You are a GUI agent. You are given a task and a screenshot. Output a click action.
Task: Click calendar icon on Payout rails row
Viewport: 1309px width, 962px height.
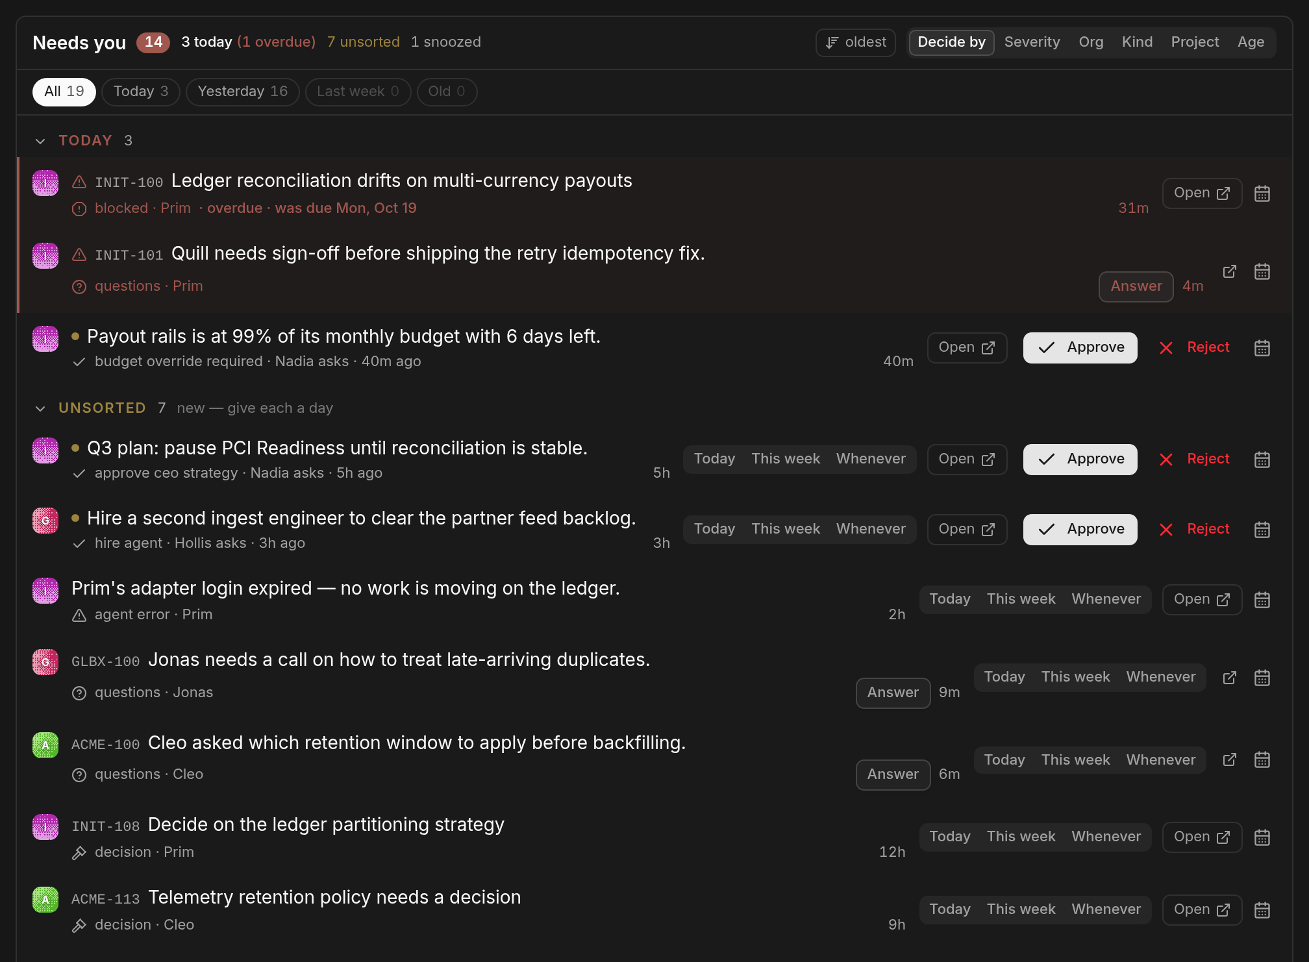coord(1262,348)
